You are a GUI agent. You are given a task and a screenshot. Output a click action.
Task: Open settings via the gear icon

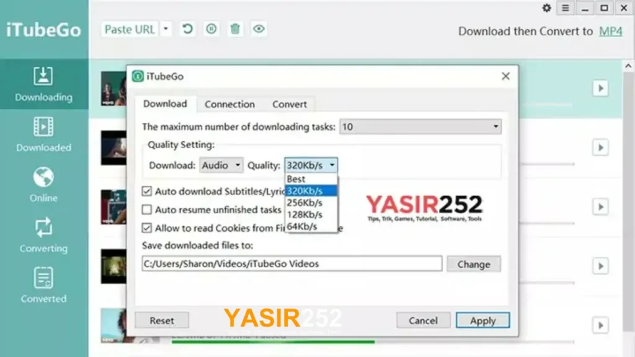pyautogui.click(x=546, y=8)
